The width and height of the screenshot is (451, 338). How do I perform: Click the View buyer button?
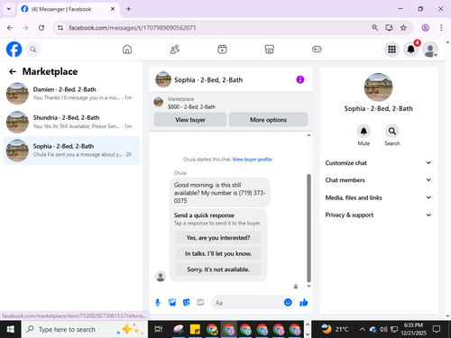pyautogui.click(x=190, y=120)
